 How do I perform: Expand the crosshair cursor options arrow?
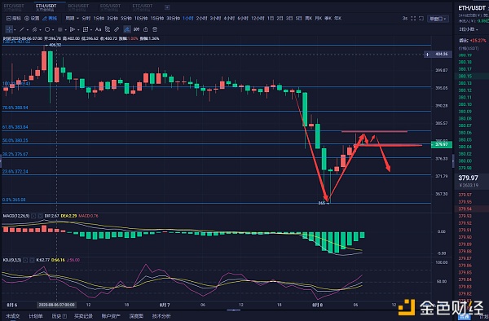tap(15, 30)
